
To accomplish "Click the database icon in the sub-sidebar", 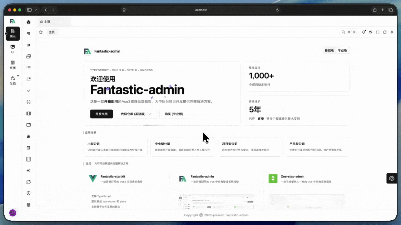I will coord(29,205).
